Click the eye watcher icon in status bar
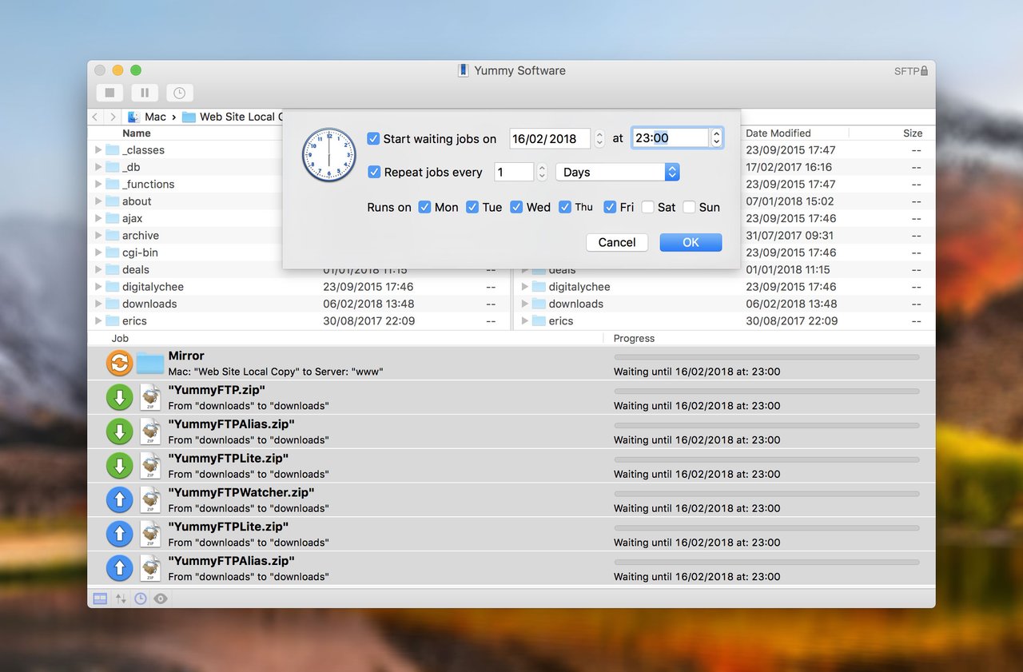The width and height of the screenshot is (1023, 672). 161,598
